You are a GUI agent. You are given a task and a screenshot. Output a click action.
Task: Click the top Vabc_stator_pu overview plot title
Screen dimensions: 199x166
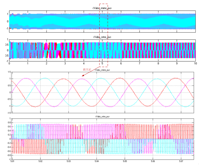[x=102, y=8]
